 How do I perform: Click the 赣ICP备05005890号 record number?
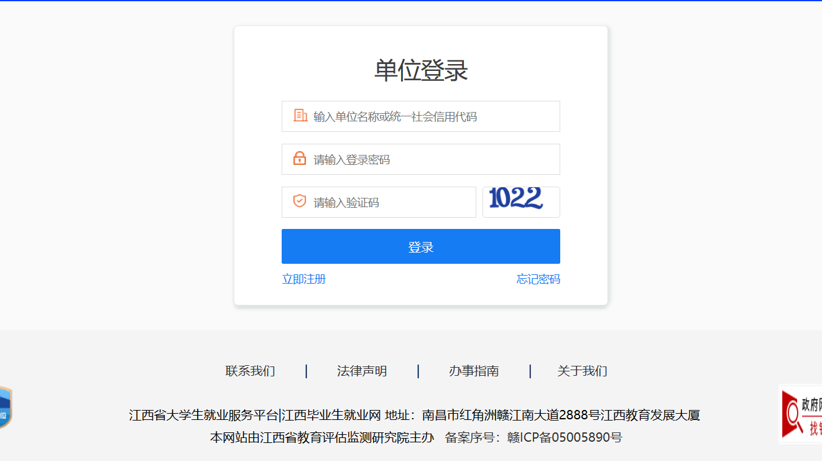point(565,437)
